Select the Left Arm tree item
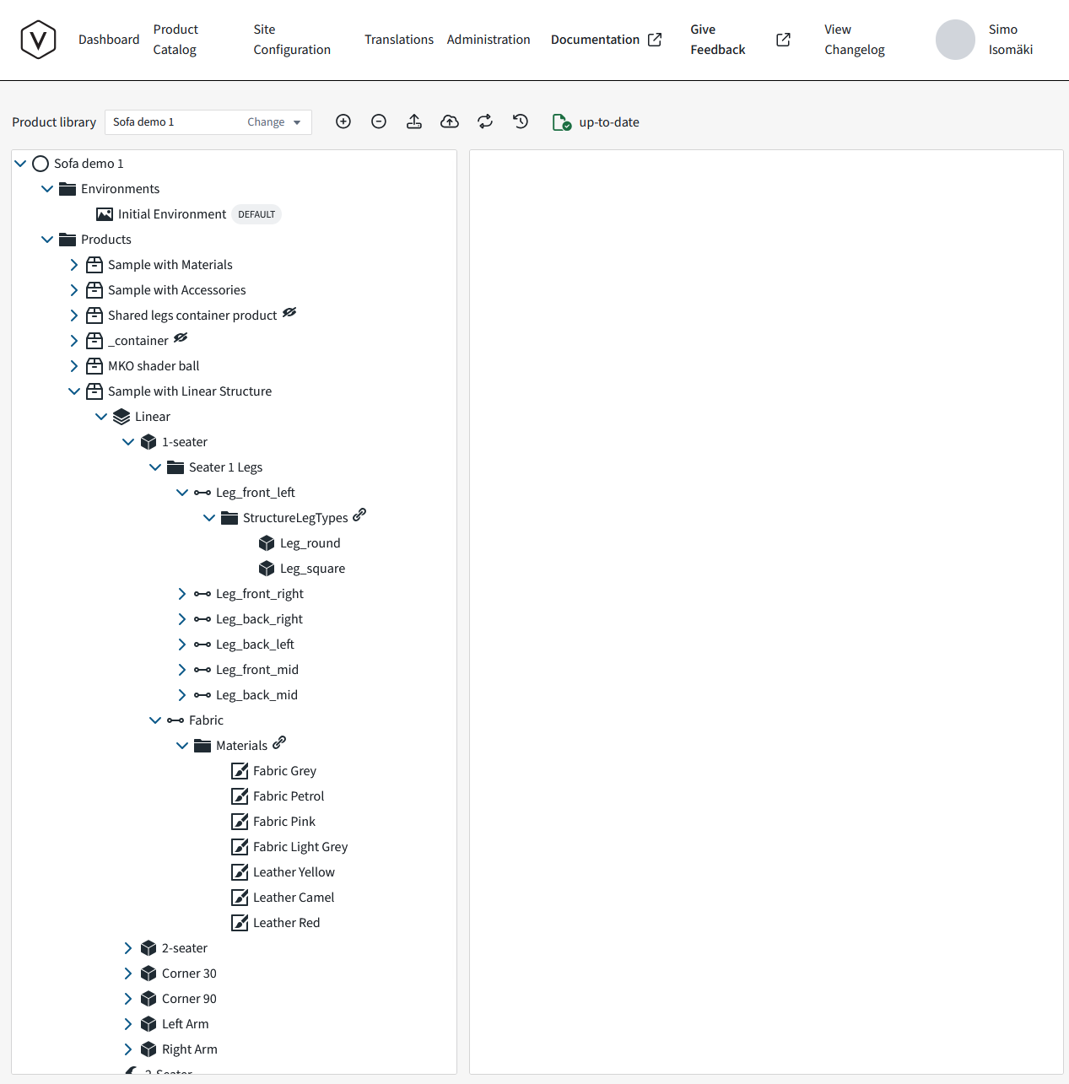The image size is (1069, 1084). 185,1024
